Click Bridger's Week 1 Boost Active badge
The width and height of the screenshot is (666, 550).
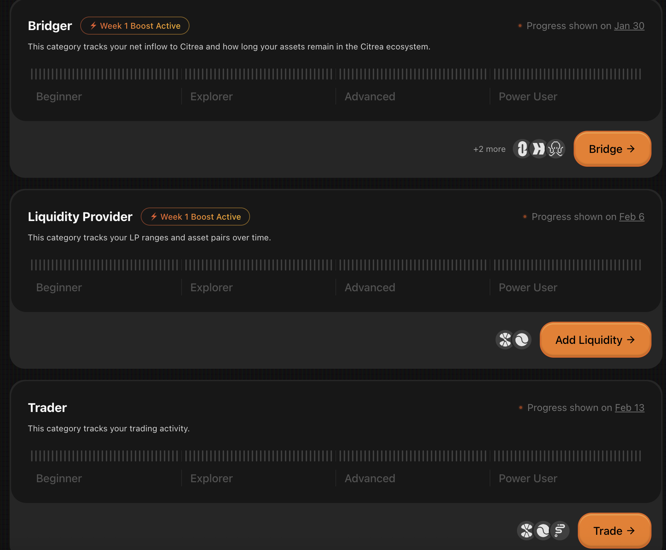click(x=135, y=26)
